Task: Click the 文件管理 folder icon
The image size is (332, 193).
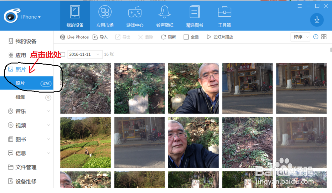Action: pos(10,167)
